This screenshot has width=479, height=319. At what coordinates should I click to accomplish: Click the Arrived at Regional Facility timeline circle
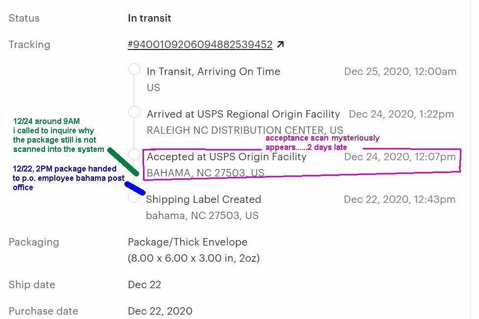coord(134,112)
